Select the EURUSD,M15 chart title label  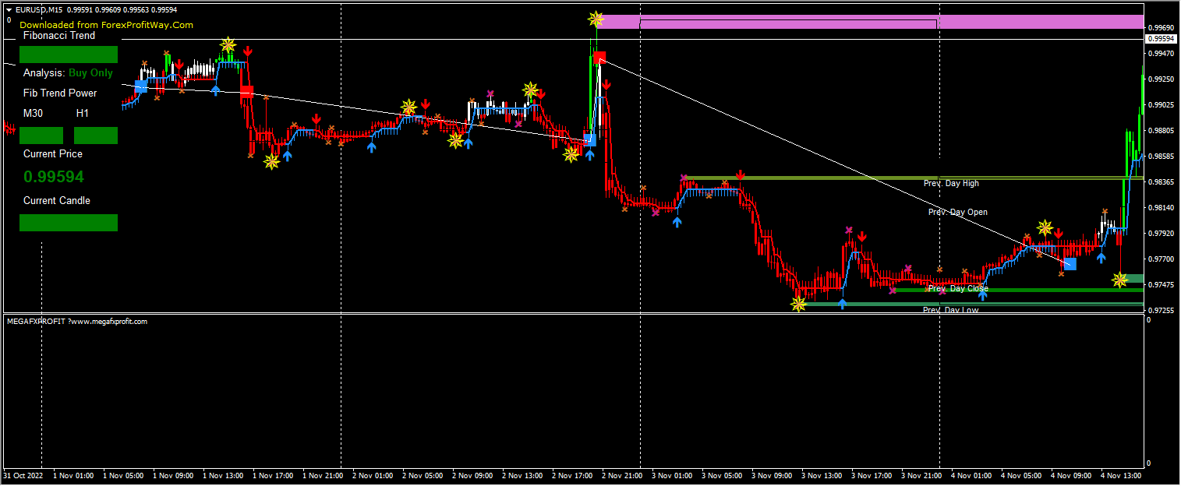[39, 10]
